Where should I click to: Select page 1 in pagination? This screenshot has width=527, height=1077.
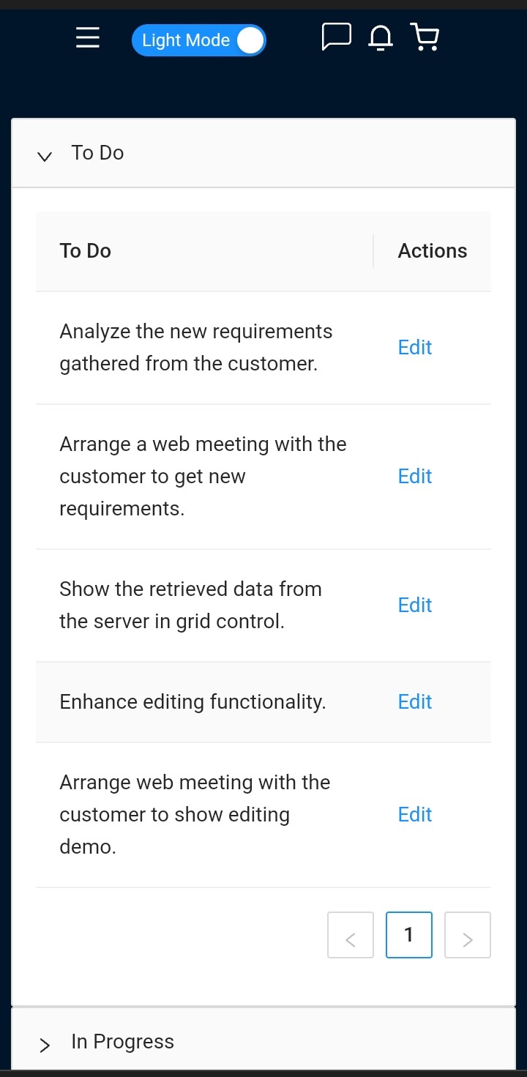click(x=409, y=935)
